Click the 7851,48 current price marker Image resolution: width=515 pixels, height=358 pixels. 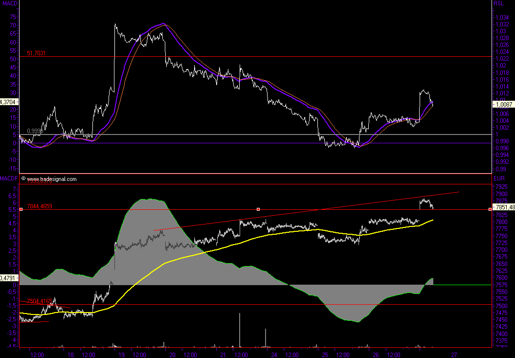point(504,207)
